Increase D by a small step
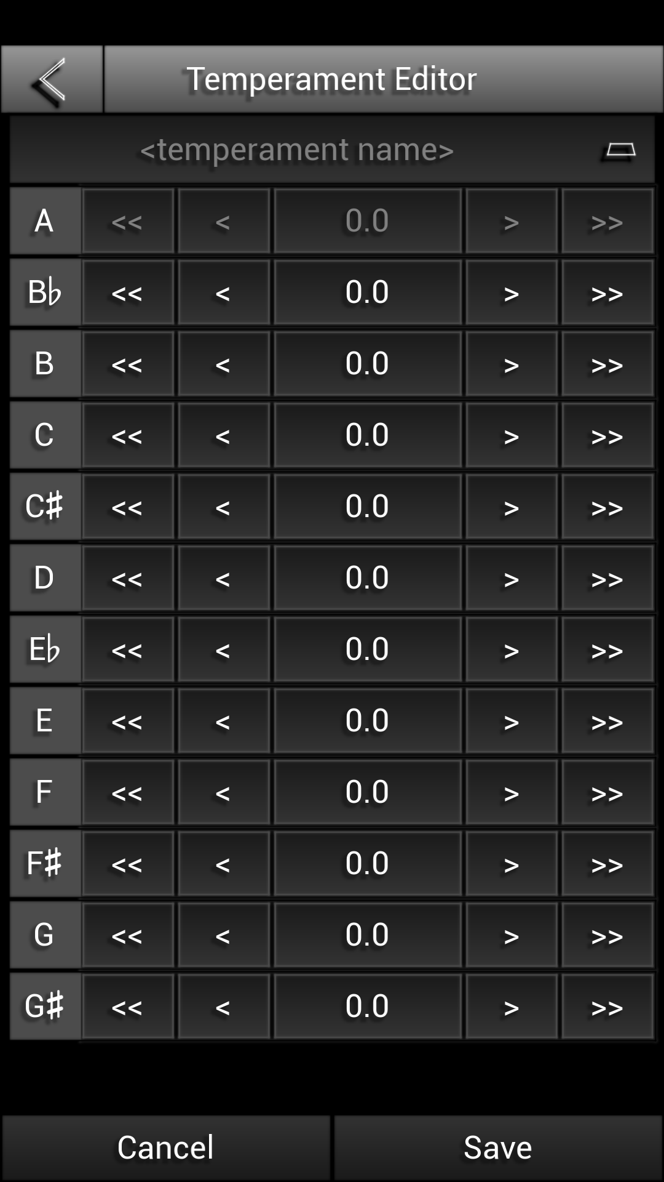The width and height of the screenshot is (664, 1182). [511, 578]
